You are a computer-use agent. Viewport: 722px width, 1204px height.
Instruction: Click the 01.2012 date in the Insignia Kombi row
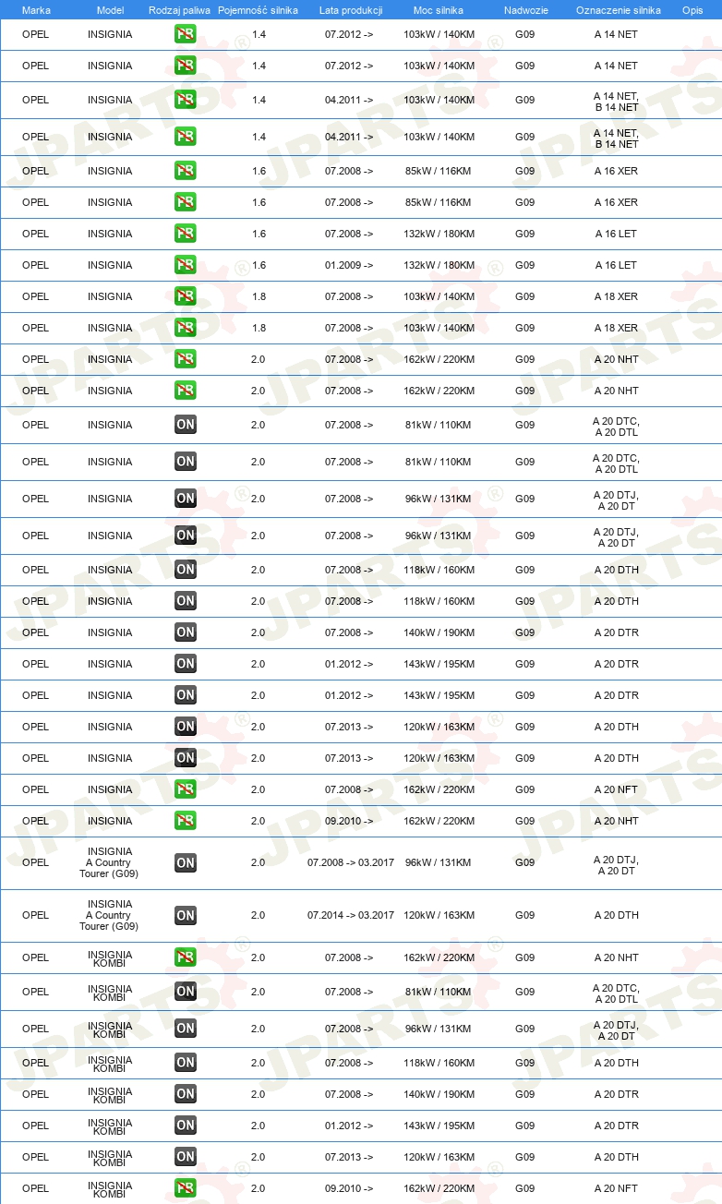click(349, 1126)
